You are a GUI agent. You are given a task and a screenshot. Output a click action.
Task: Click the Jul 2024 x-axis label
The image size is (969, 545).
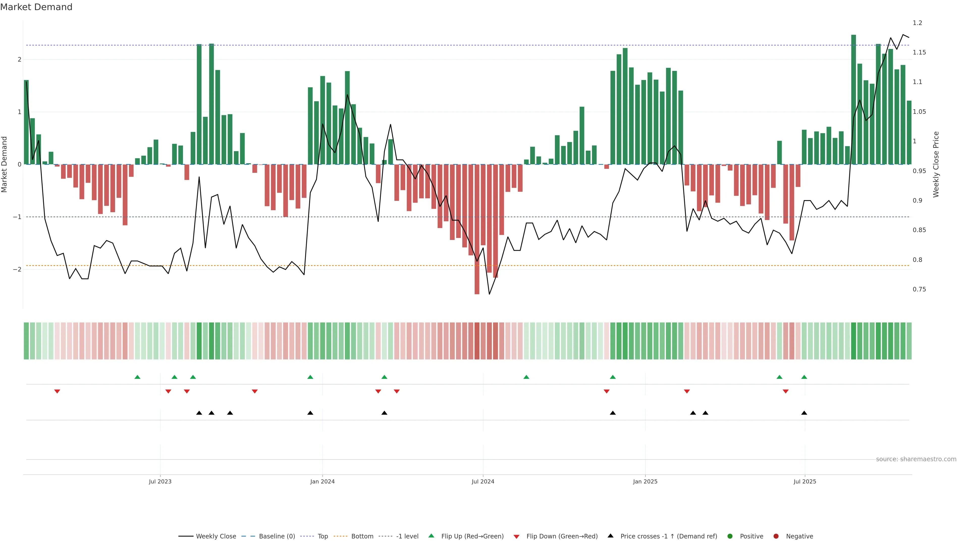[x=483, y=481]
